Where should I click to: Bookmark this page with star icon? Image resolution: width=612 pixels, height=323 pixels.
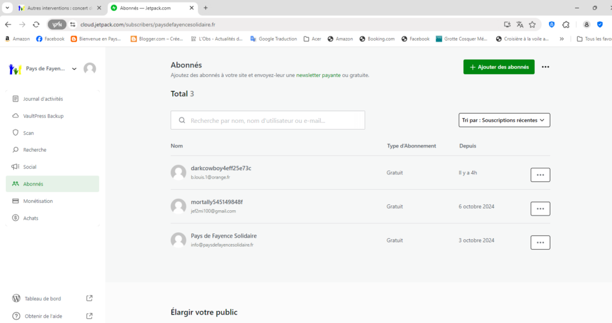532,24
